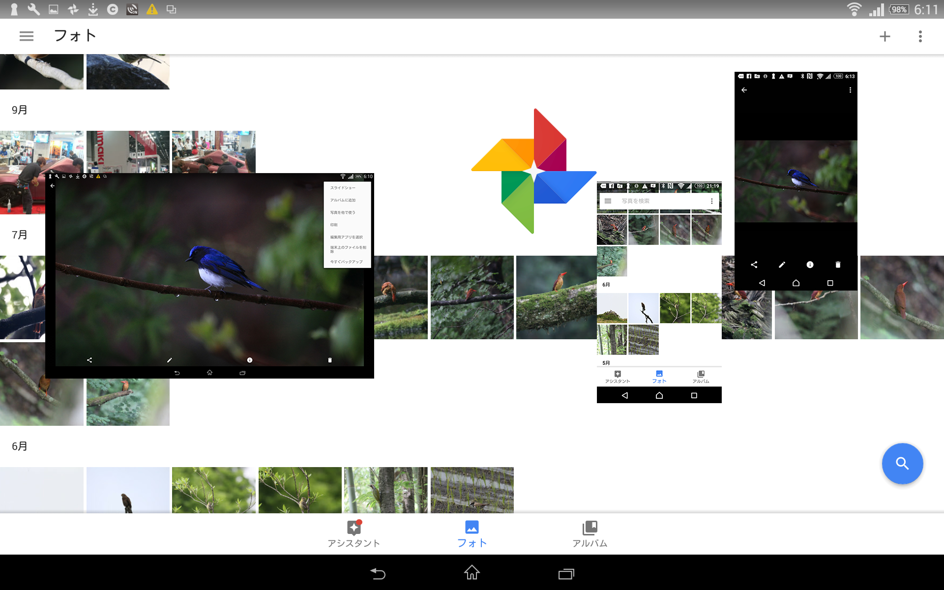Viewport: 944px width, 590px height.
Task: Tap home button in landscape viewer screenshot
Action: (209, 373)
